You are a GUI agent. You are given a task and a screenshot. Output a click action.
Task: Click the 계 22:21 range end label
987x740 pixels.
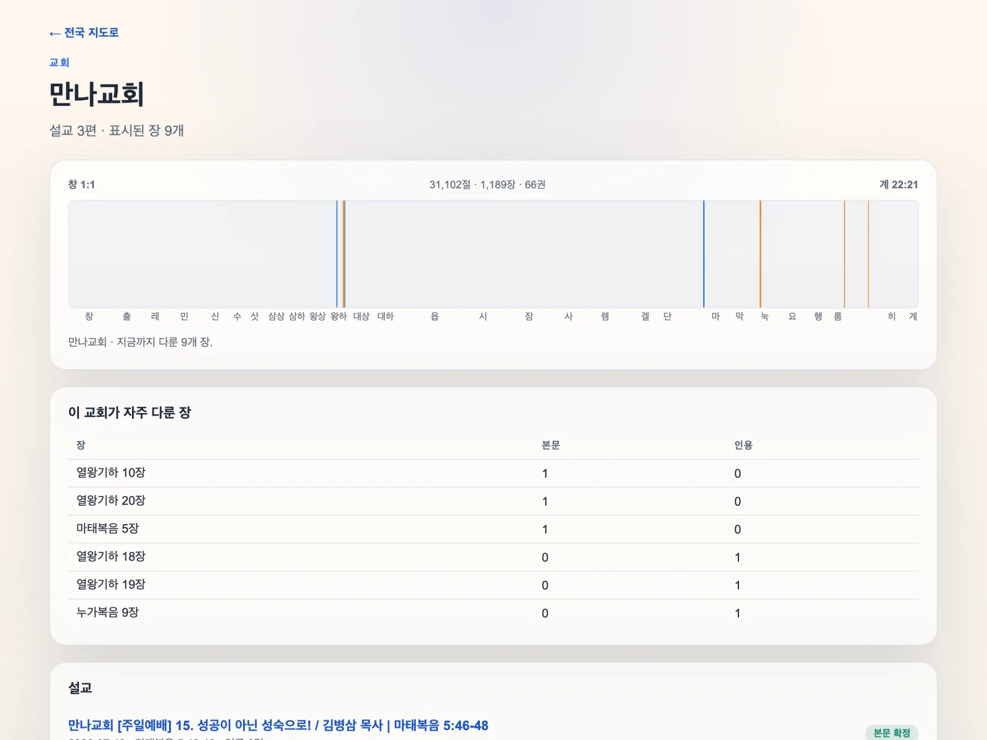pyautogui.click(x=899, y=184)
